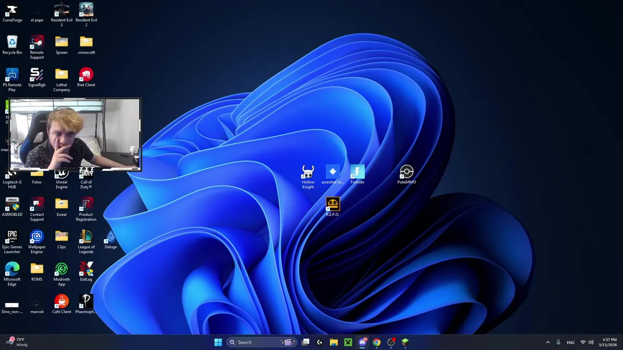The image size is (623, 350).
Task: Open the .minecraft folder
Action: (86, 45)
